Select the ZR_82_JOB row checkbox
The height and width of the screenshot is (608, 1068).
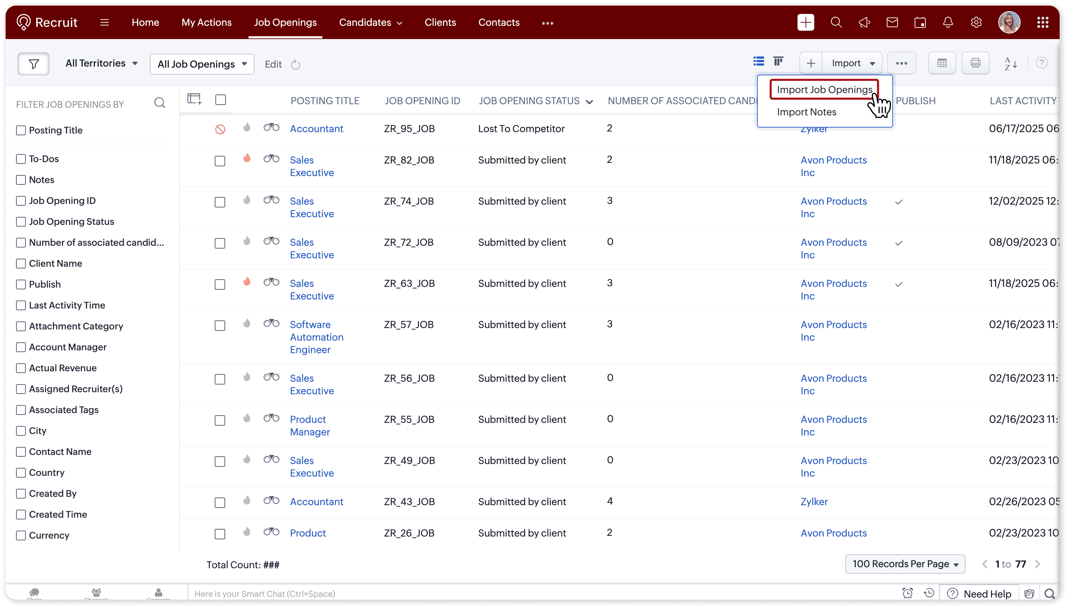point(220,161)
